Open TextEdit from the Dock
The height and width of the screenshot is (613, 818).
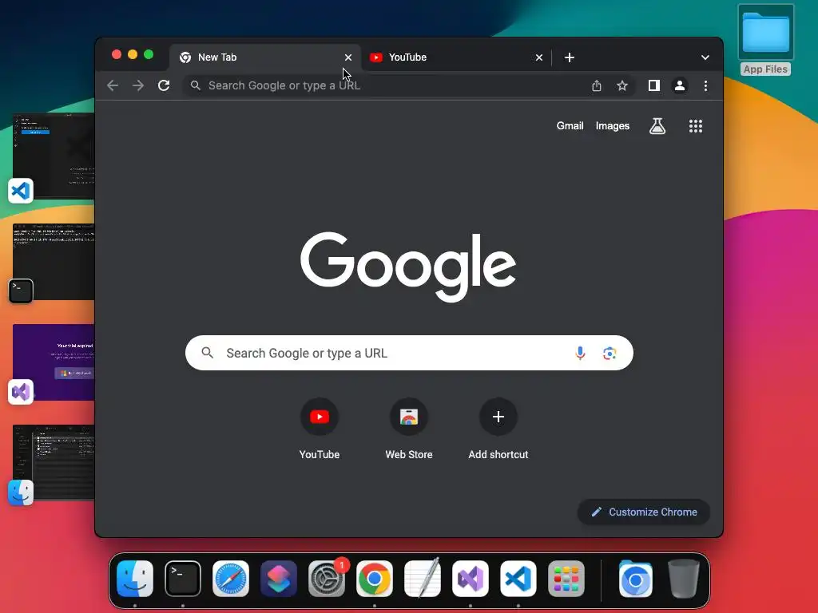point(423,579)
